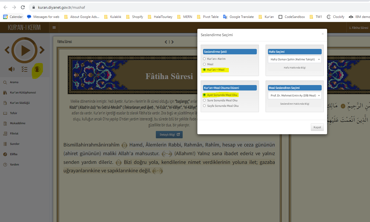The image size is (370, 222).
Task: Start playback with the large play button
Action: [x=25, y=50]
